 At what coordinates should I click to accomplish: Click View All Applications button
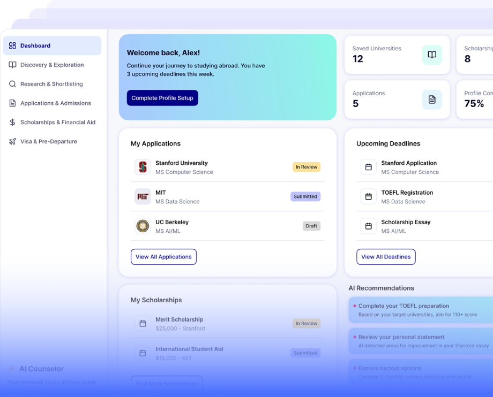163,257
